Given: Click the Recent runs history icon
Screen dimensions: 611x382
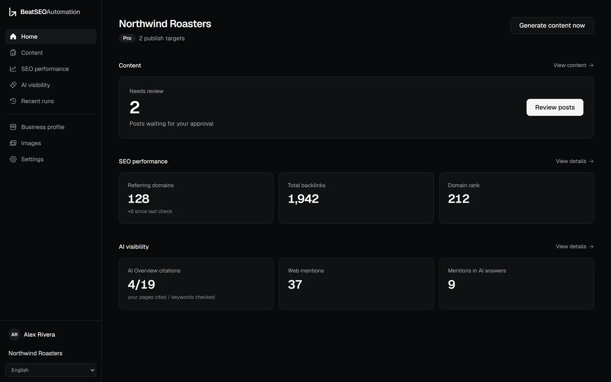Looking at the screenshot, I should tap(13, 101).
